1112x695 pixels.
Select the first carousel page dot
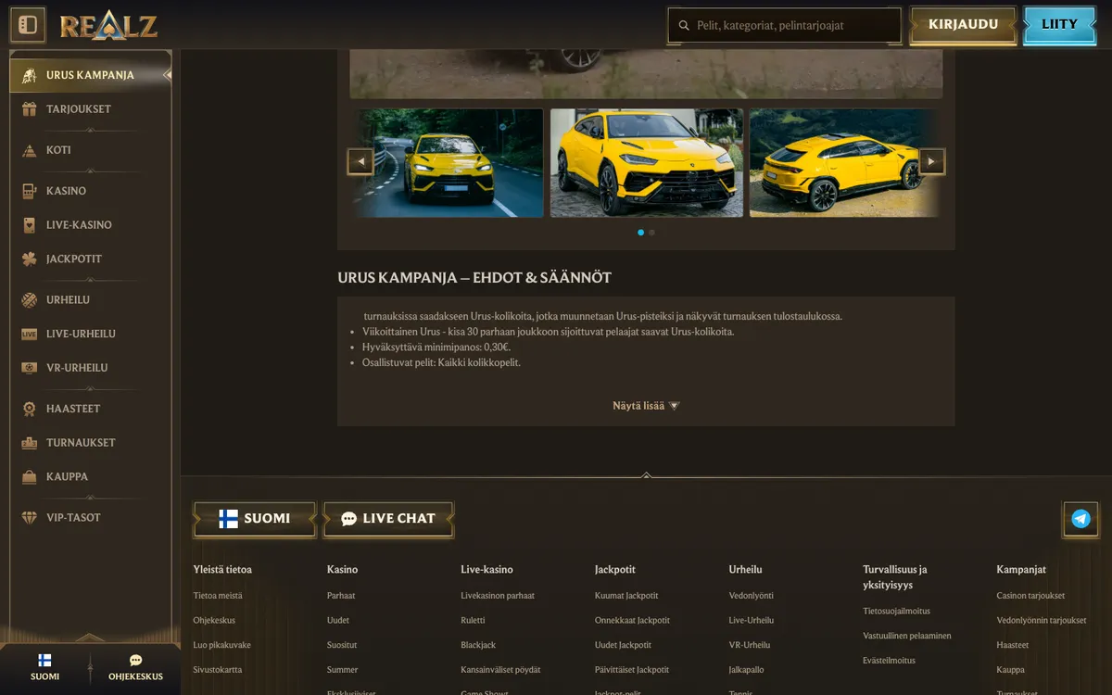(x=641, y=233)
